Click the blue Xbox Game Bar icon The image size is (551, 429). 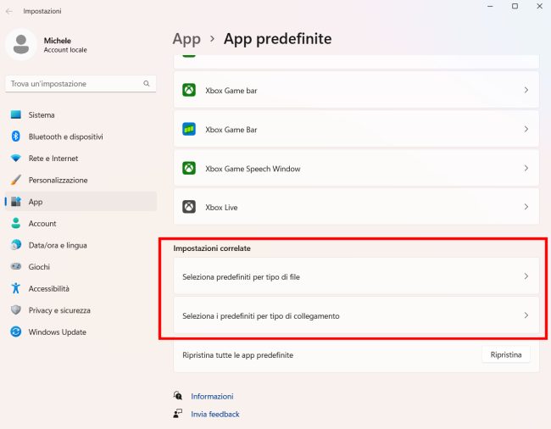click(189, 130)
